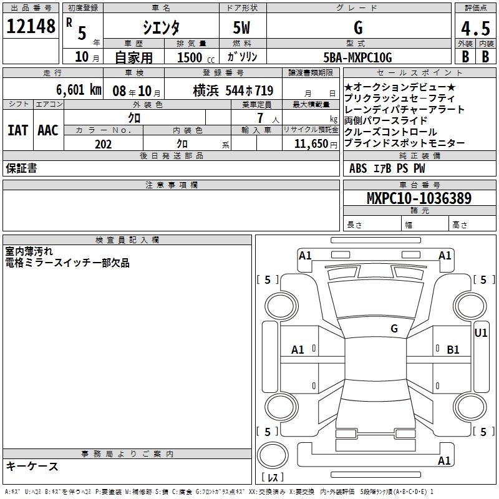499x499 pixels.
Task: Click rear-right wheel circle in diagram
Action: pos(470,407)
